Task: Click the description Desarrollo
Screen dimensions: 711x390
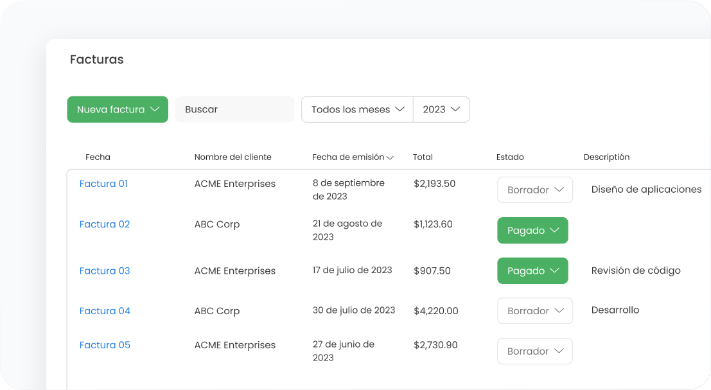Action: [x=615, y=310]
